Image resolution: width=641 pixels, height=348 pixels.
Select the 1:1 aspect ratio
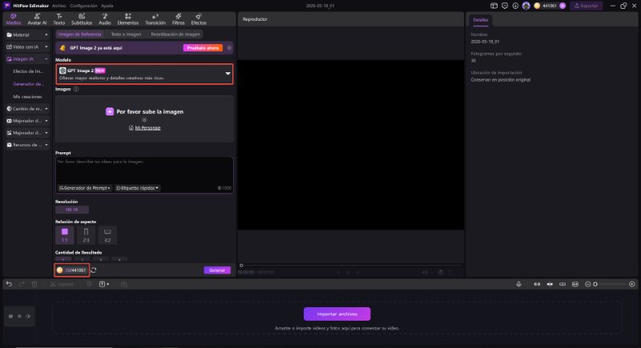click(x=65, y=235)
